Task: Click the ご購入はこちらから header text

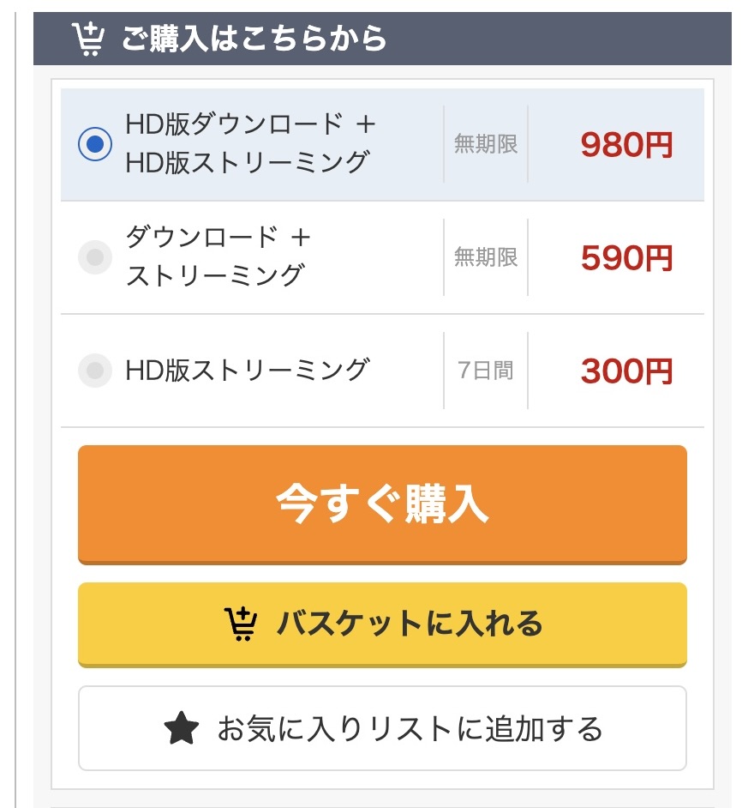Action: [254, 38]
